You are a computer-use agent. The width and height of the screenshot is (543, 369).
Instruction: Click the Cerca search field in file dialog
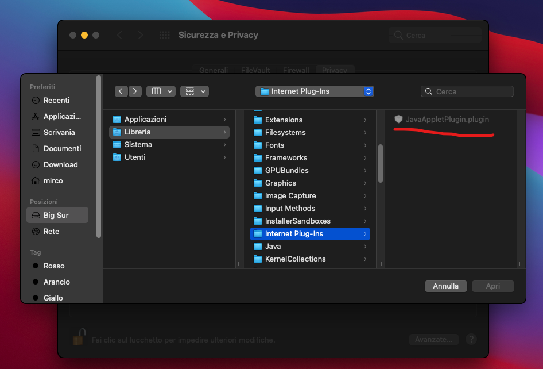pyautogui.click(x=467, y=91)
